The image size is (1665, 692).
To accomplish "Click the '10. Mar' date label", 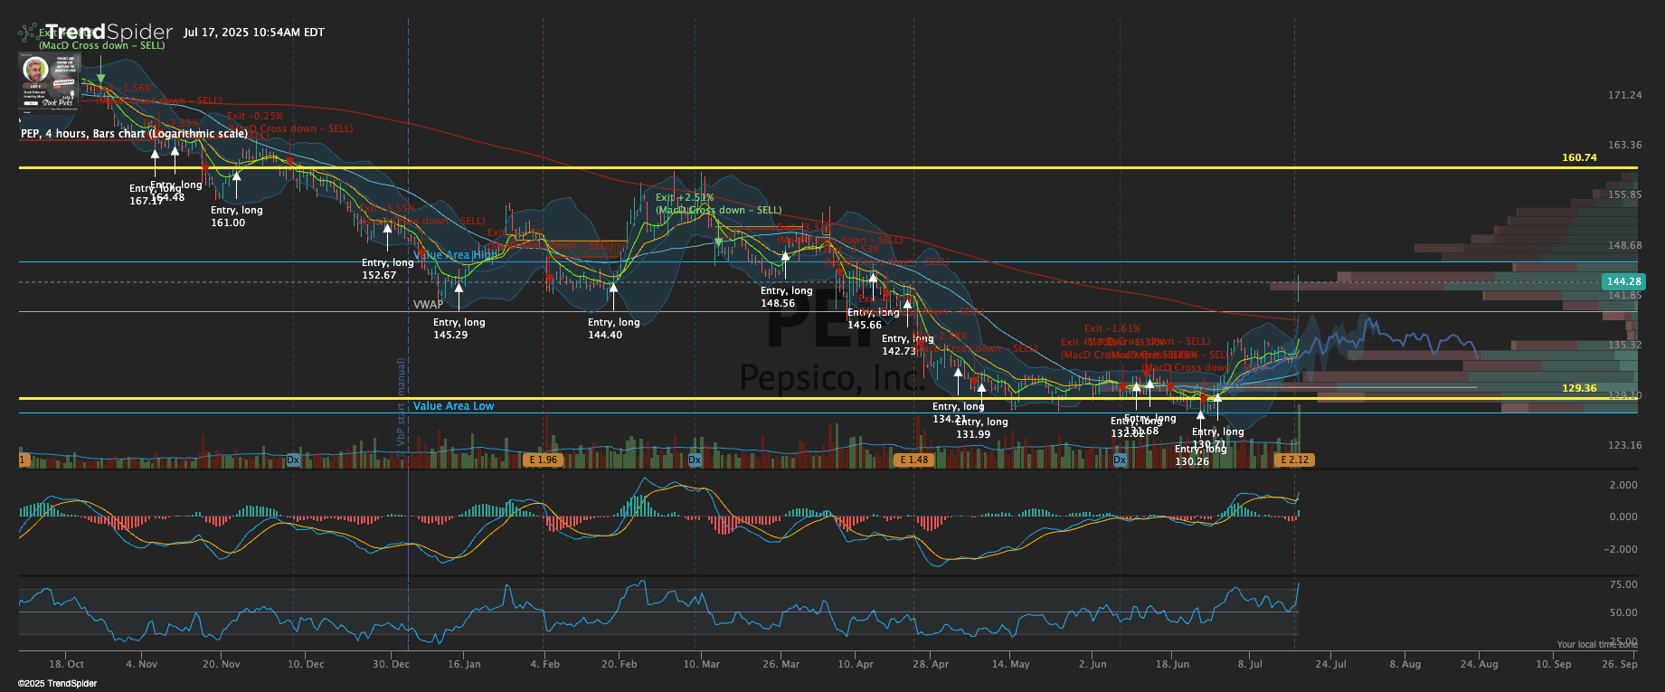I will tap(702, 664).
